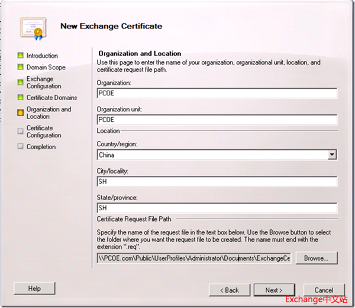Click the Browse... button

coord(317,258)
